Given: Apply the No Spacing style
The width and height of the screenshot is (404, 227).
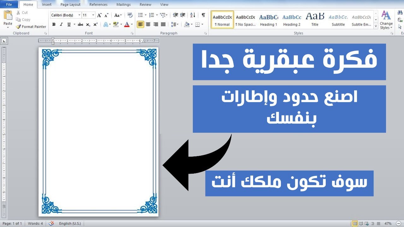Looking at the screenshot, I should [x=246, y=20].
